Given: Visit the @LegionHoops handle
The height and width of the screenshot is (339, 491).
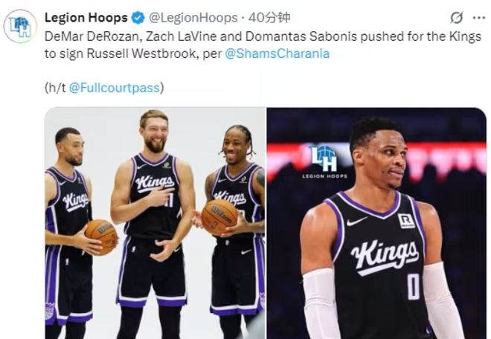Looking at the screenshot, I should coord(193,18).
